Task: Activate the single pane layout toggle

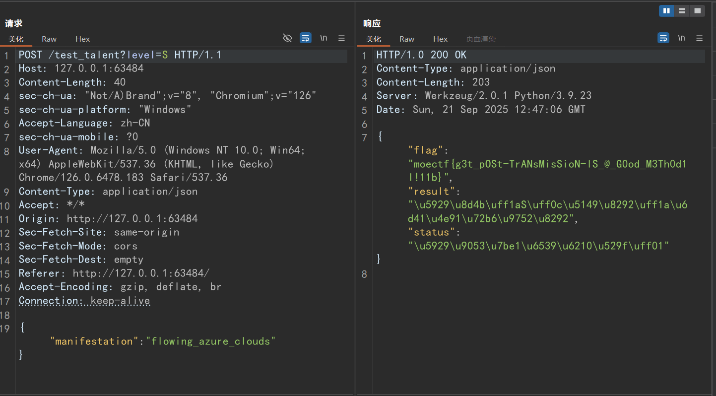Action: click(x=698, y=10)
